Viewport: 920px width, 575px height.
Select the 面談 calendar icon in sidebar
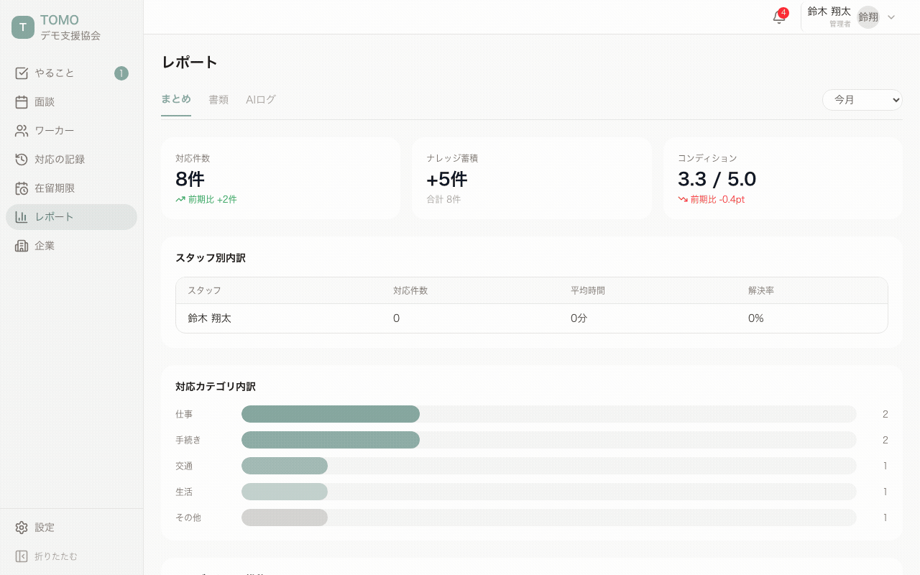[x=21, y=101]
